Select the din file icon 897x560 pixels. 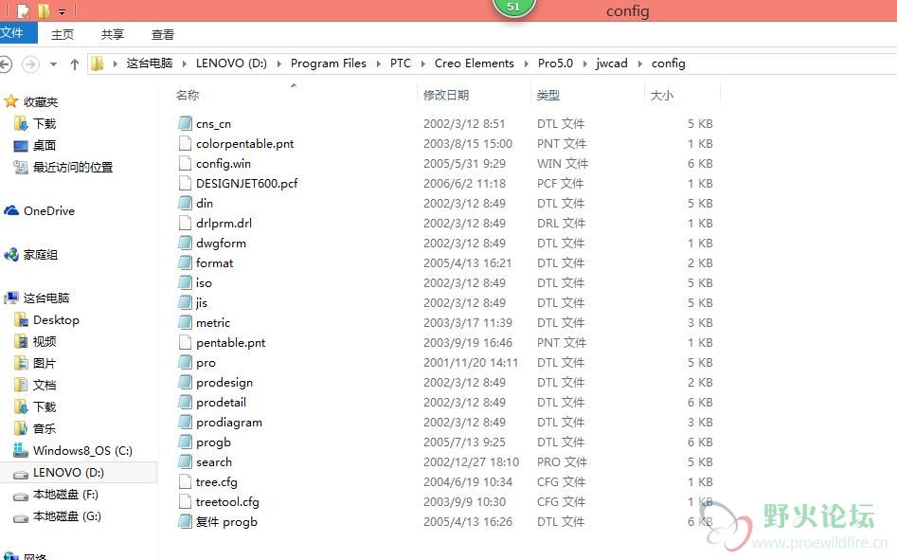tap(185, 203)
